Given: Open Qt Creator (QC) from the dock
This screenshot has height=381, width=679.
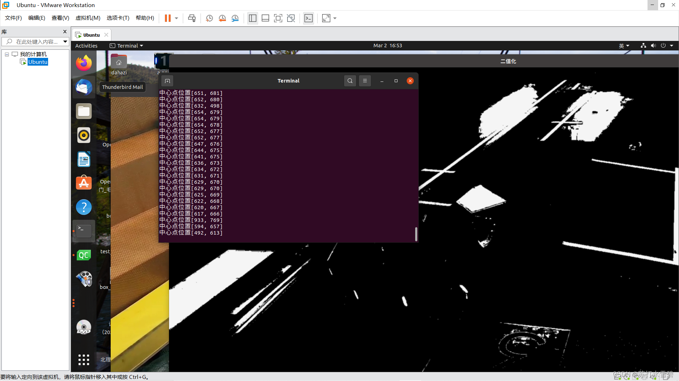Looking at the screenshot, I should [x=84, y=255].
